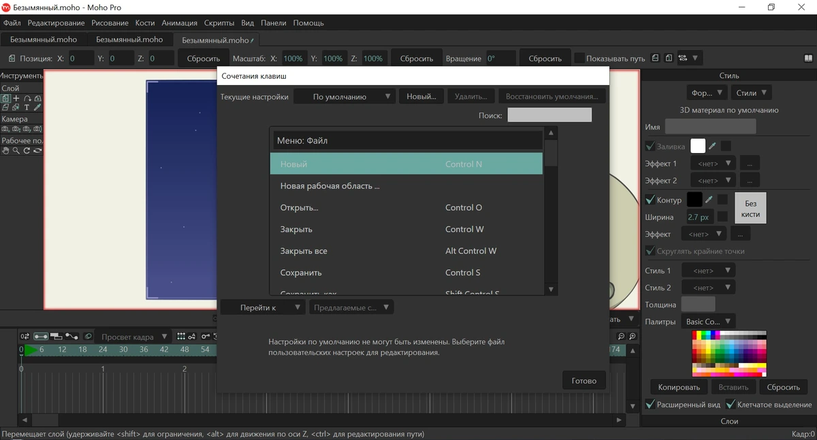The height and width of the screenshot is (440, 817).
Task: Select the Pan Workspace hand tool
Action: [5, 150]
